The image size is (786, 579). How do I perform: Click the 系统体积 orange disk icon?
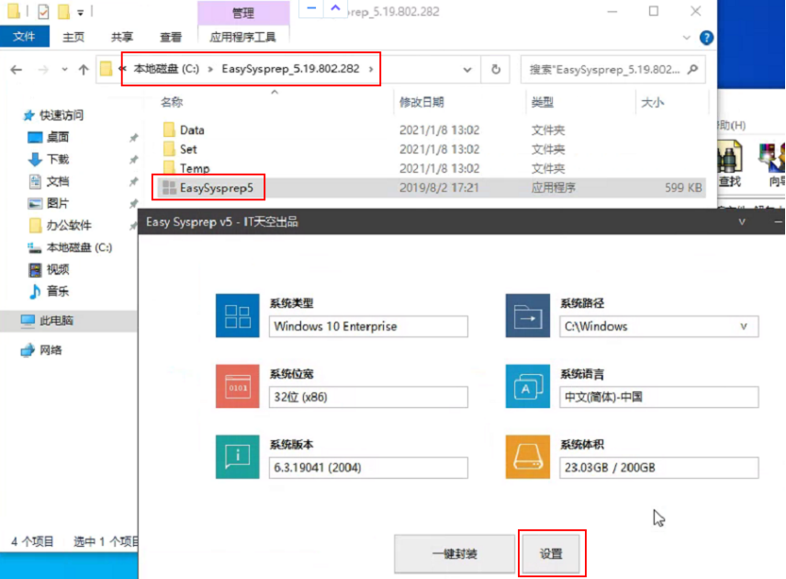point(528,457)
